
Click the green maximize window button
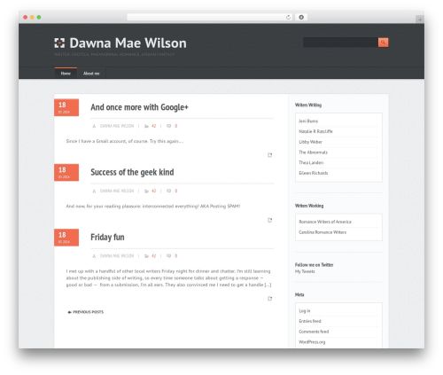tap(39, 17)
